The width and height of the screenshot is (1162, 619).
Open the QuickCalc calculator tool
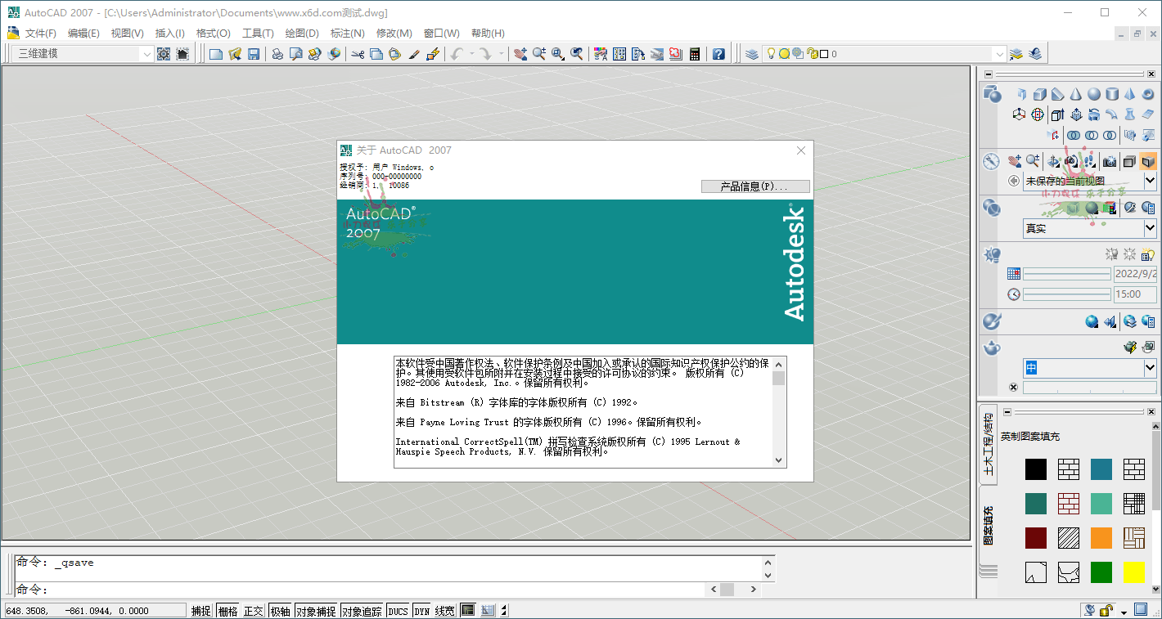tap(695, 54)
